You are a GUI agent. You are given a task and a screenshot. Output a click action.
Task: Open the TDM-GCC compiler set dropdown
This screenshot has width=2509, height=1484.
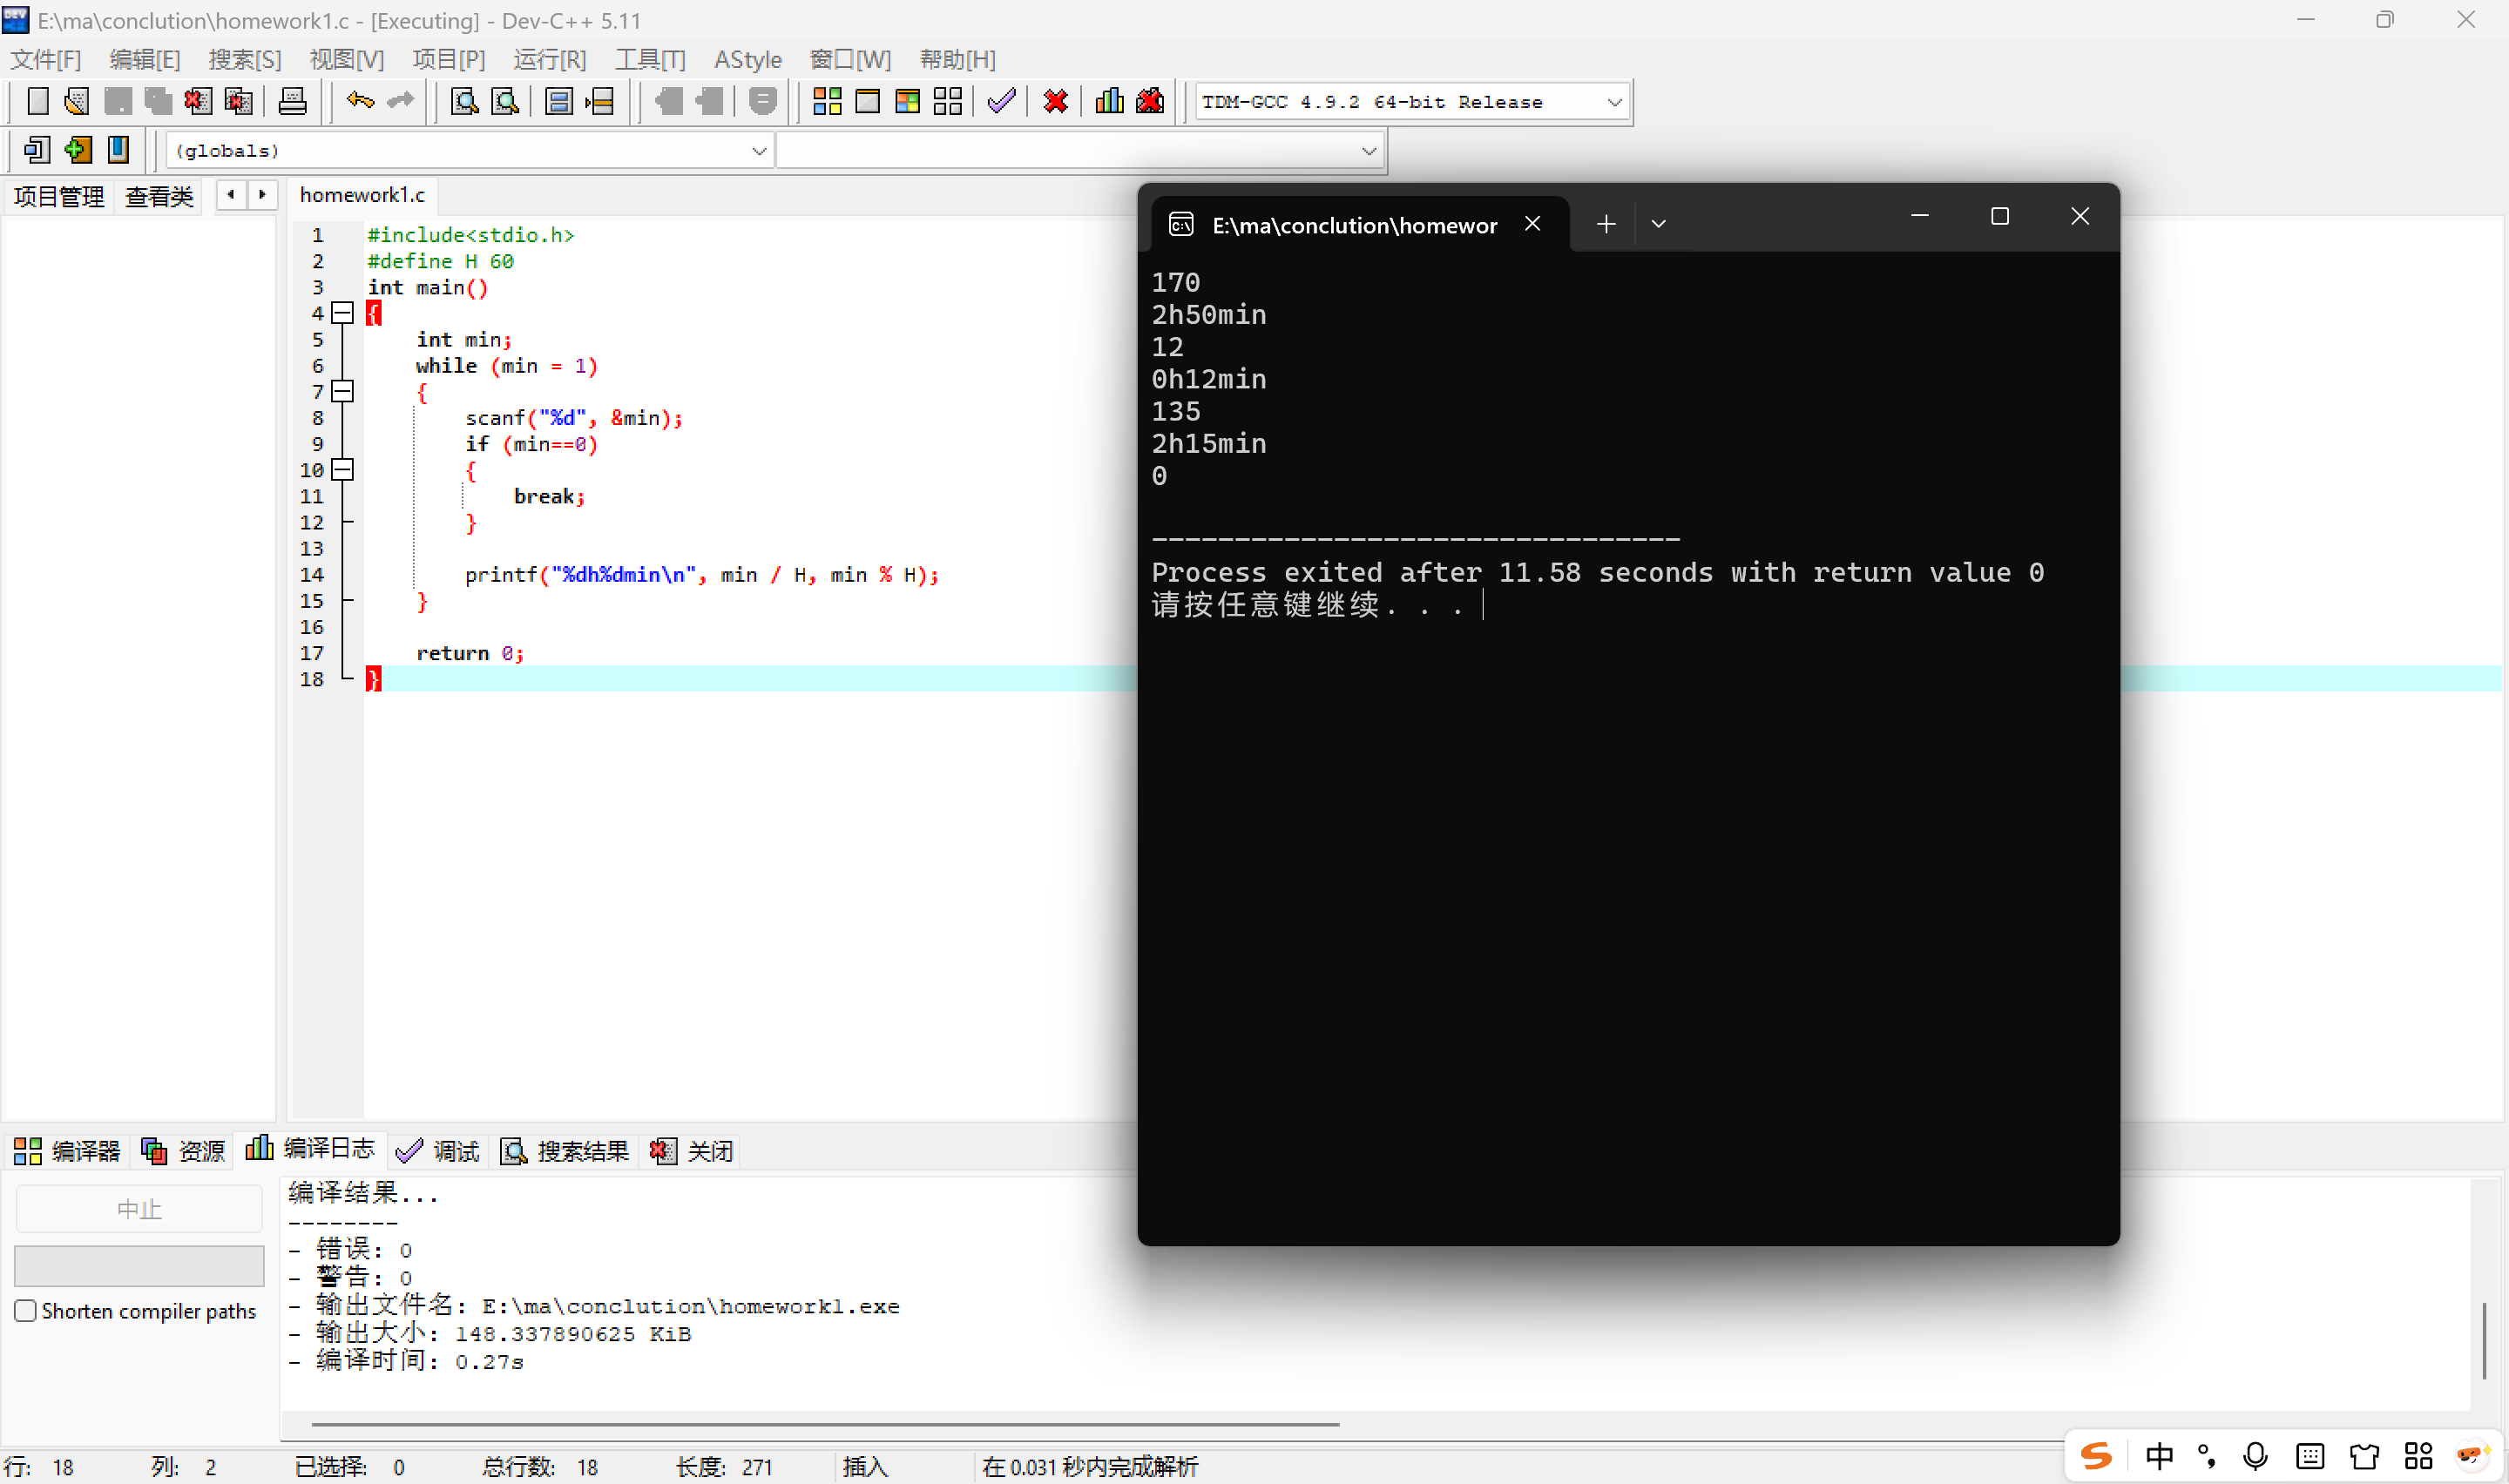1613,102
